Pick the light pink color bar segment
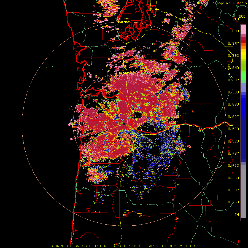The width and height of the screenshot is (248, 248). click(243, 29)
